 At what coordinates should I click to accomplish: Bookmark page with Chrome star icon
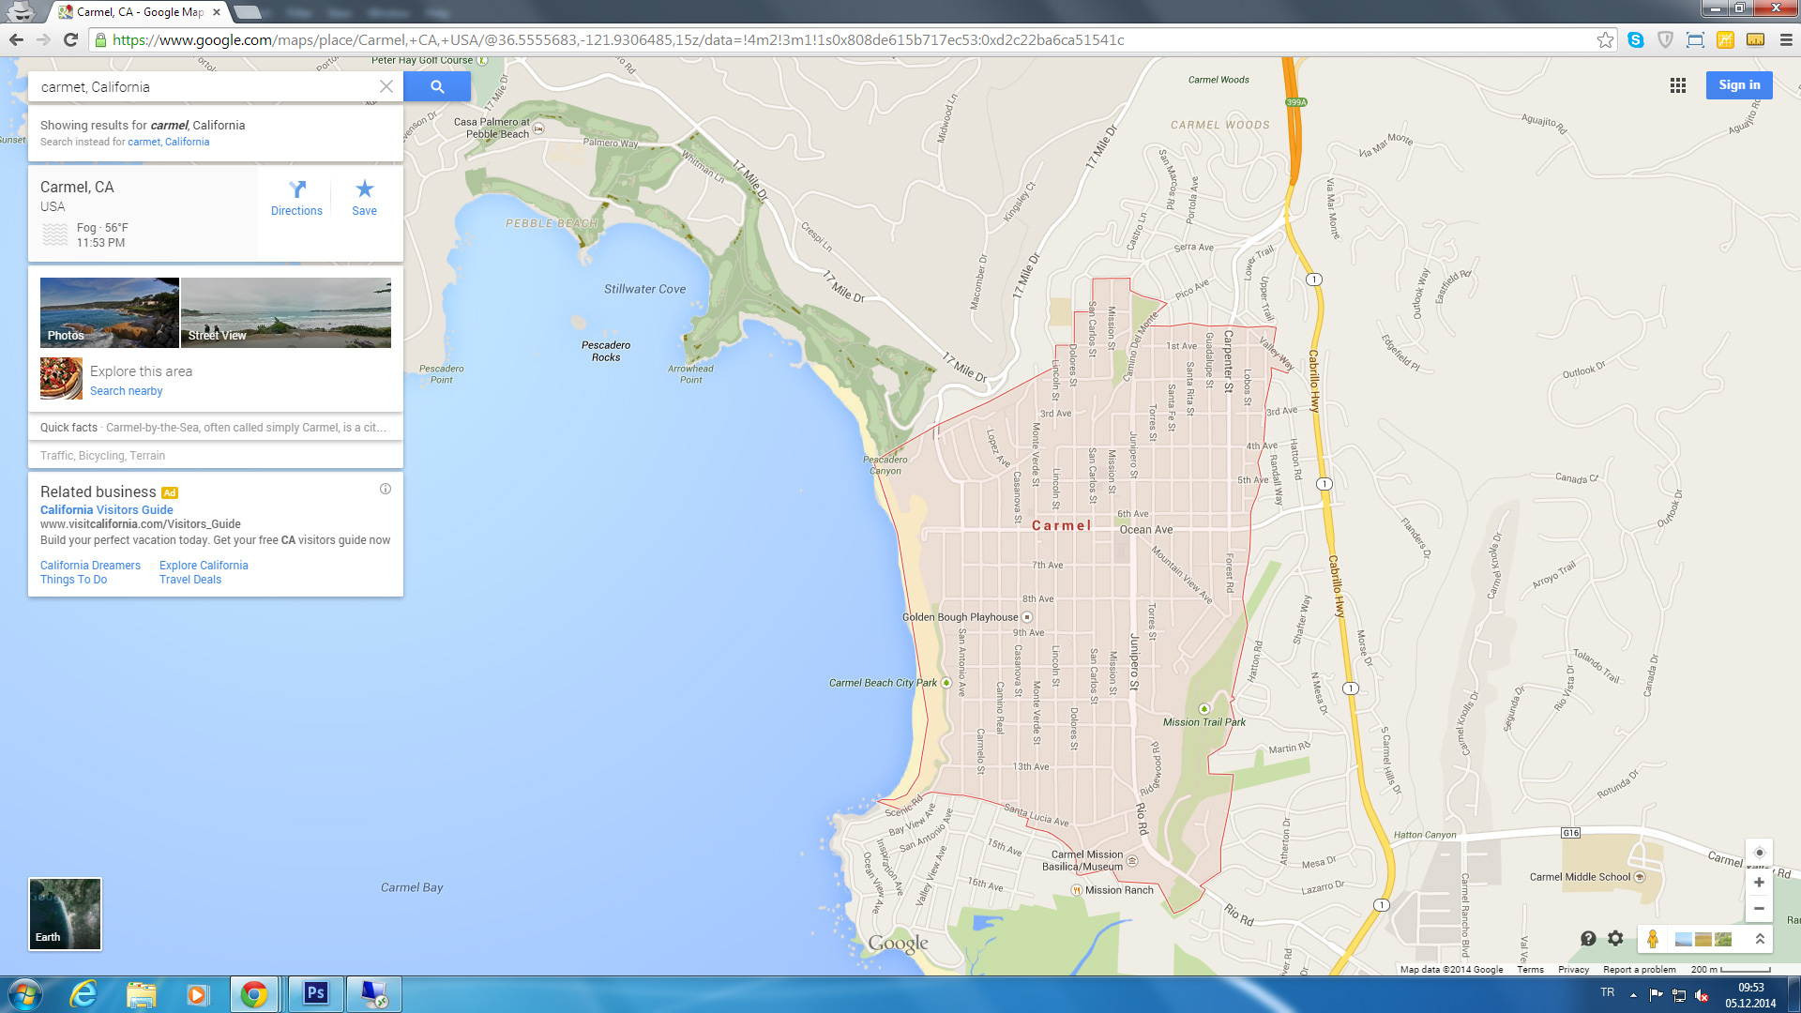[x=1605, y=39]
